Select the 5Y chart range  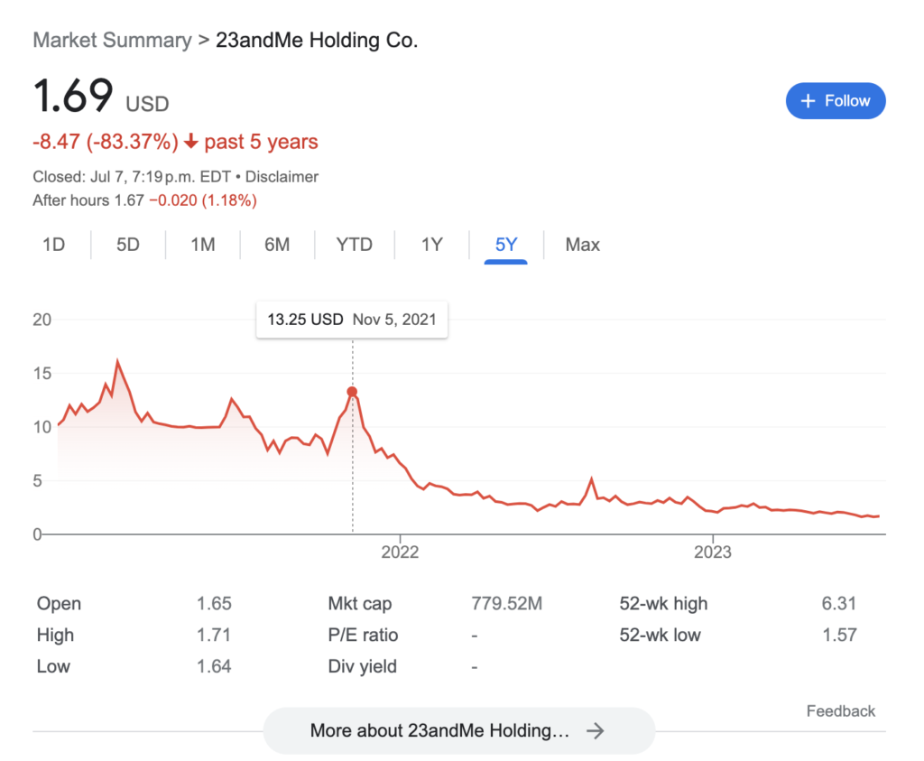pos(506,246)
